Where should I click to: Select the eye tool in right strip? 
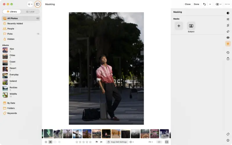click(x=228, y=38)
